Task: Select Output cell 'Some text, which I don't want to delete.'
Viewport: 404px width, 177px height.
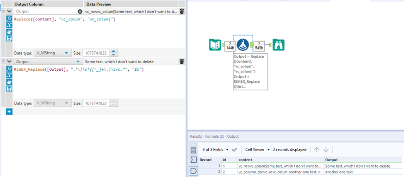Action: tap(363, 166)
